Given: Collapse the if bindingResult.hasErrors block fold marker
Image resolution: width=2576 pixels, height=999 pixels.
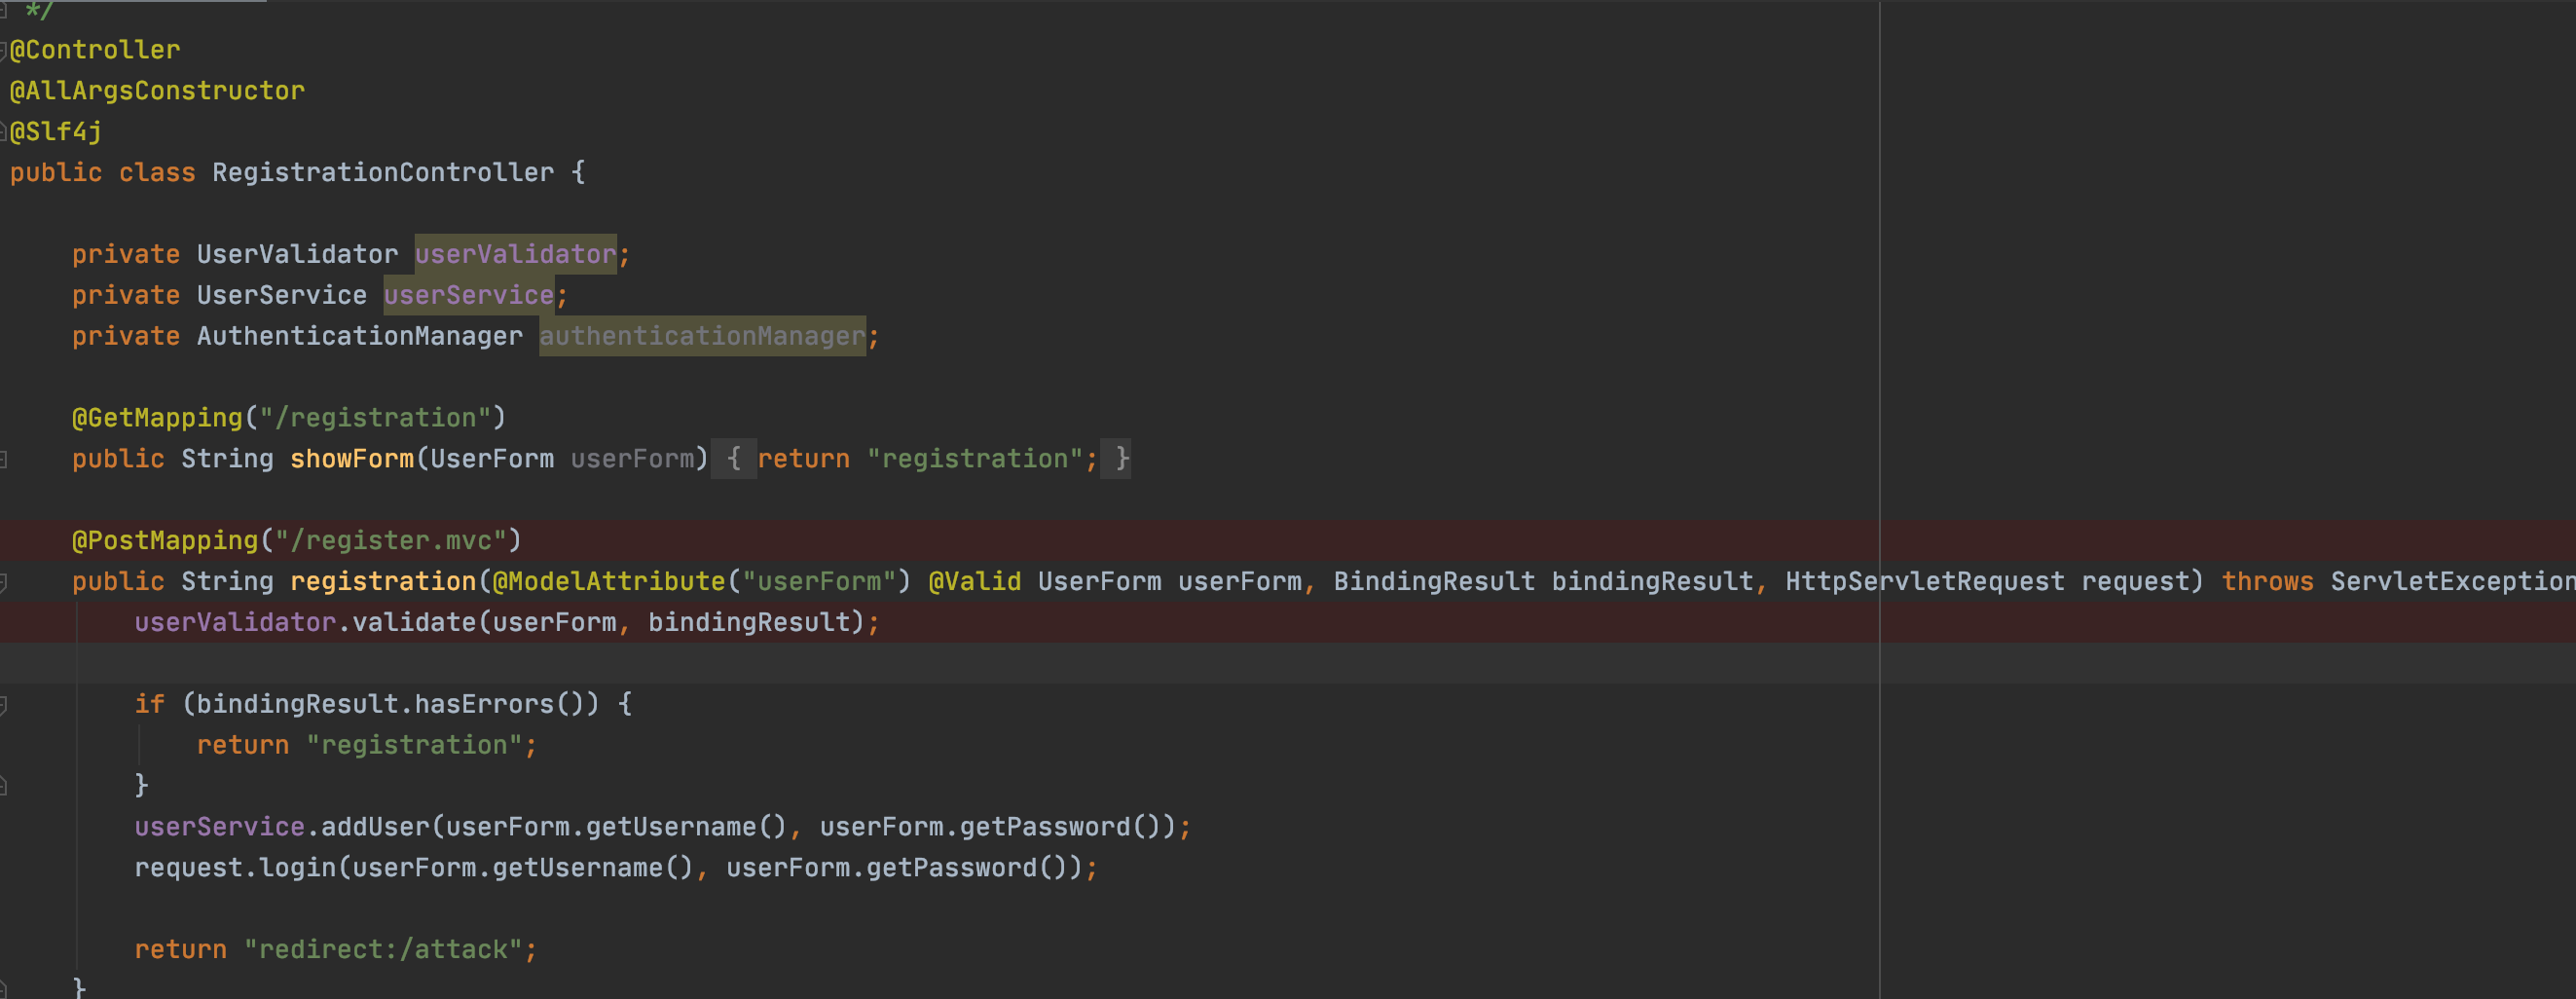Looking at the screenshot, I should click(x=4, y=705).
